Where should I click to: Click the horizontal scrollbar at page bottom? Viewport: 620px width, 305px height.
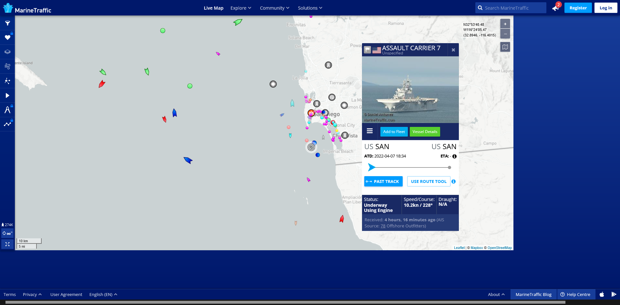(x=285, y=302)
